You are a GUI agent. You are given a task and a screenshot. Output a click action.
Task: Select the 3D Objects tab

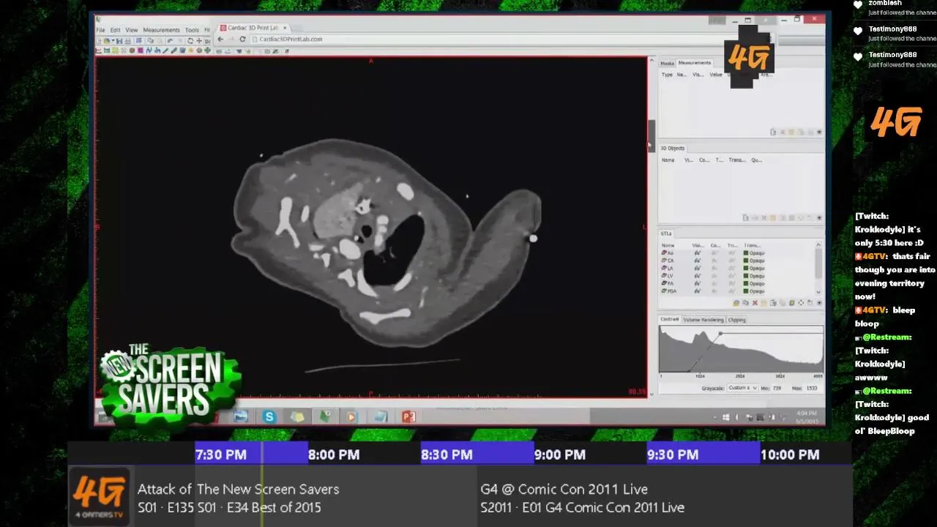point(673,148)
